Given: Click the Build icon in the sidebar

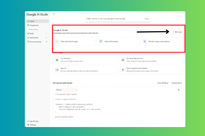Looking at the screenshot, I should pos(28,33).
